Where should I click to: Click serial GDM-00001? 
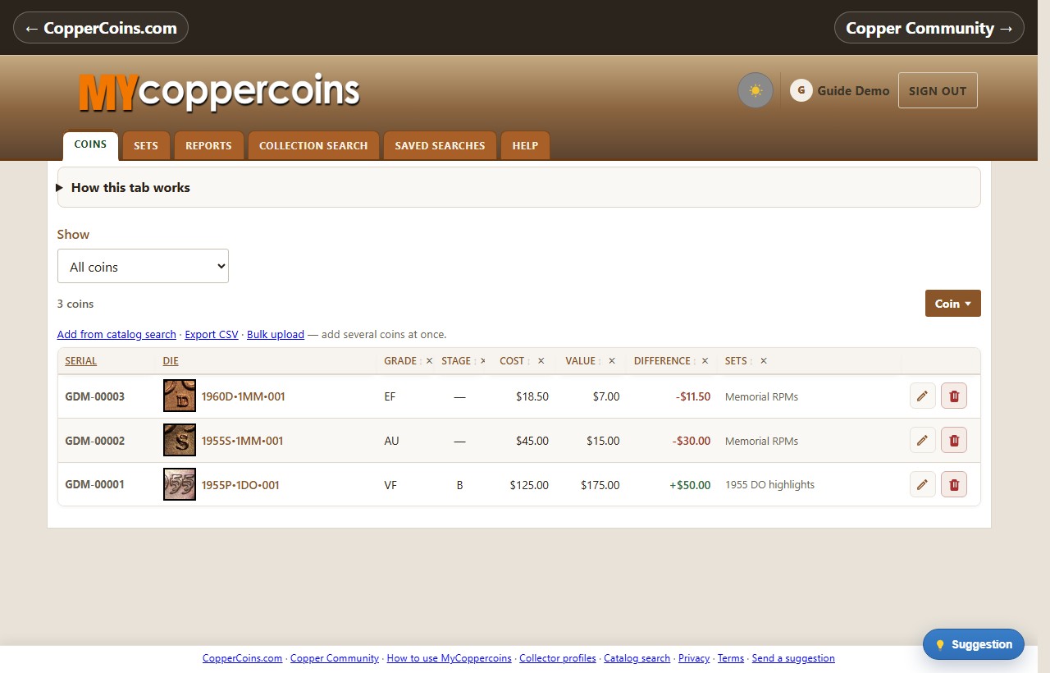pos(95,484)
